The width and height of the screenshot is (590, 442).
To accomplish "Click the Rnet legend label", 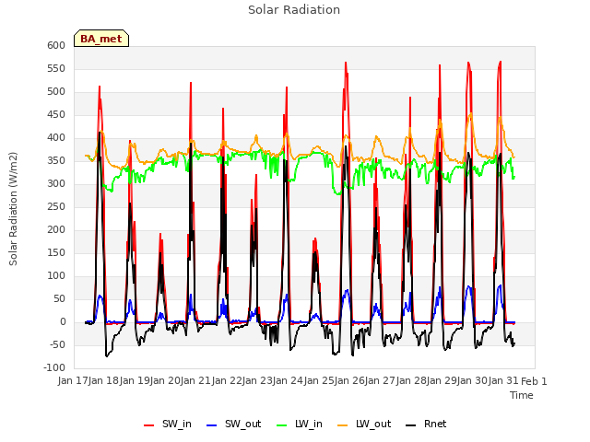I will coord(435,424).
